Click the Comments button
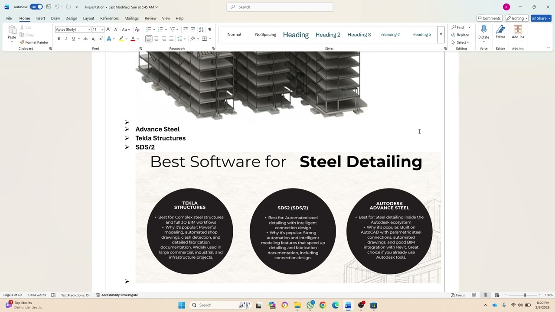 [489, 18]
